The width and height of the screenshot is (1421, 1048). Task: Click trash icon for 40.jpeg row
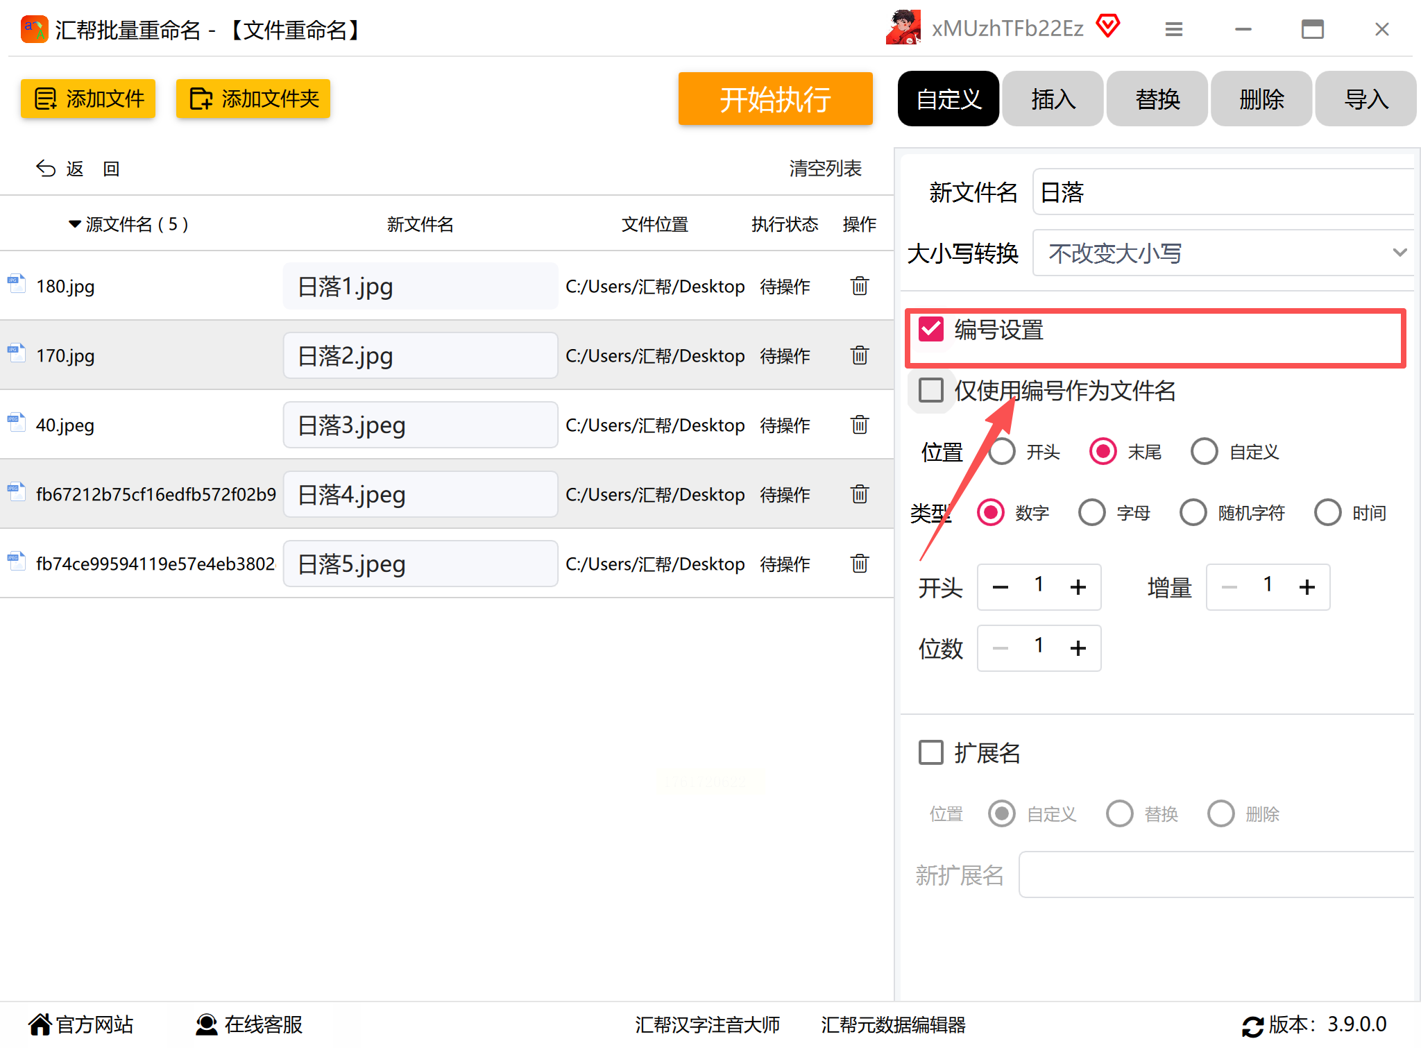tap(859, 425)
